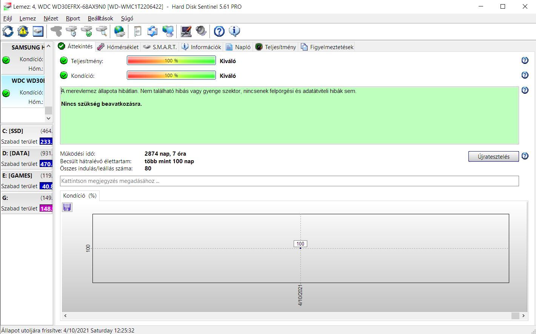The width and height of the screenshot is (536, 334).
Task: Click the globe over disk toolbar icon
Action: coord(120,31)
